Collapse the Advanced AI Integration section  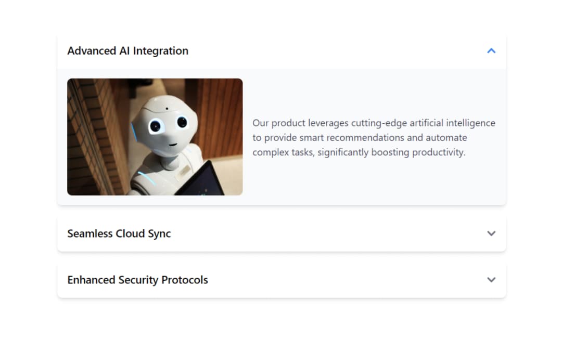(x=281, y=51)
